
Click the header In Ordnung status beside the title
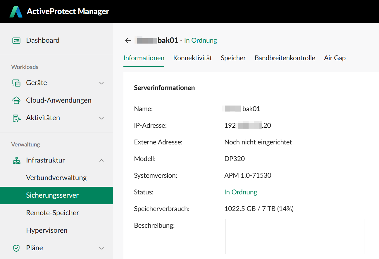[x=201, y=40]
